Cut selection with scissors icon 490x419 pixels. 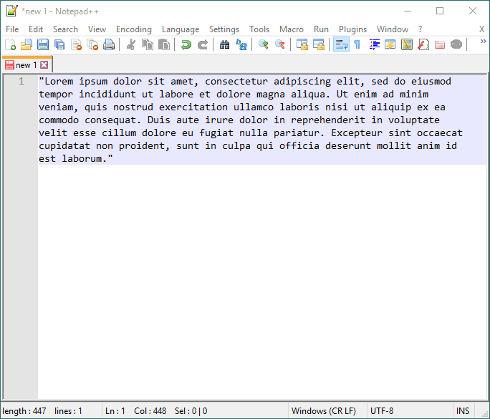(x=130, y=44)
